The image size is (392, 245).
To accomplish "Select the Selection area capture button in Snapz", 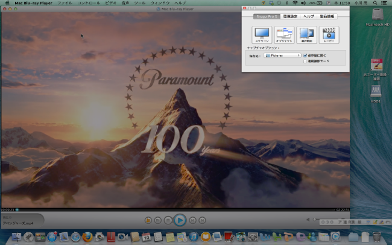I will click(306, 35).
